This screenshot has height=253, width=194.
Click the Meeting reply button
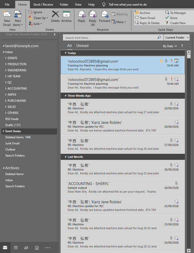[120, 14]
